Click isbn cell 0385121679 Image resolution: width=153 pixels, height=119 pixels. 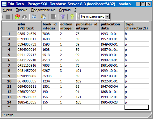(29, 34)
